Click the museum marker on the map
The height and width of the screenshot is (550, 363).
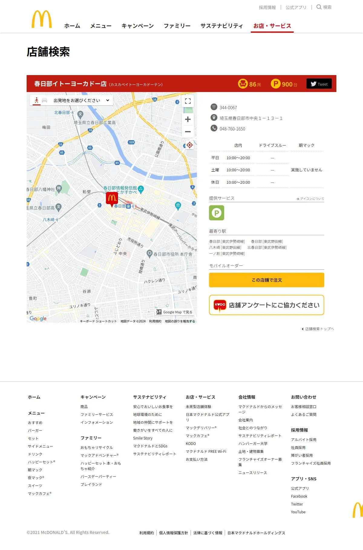[x=178, y=206]
